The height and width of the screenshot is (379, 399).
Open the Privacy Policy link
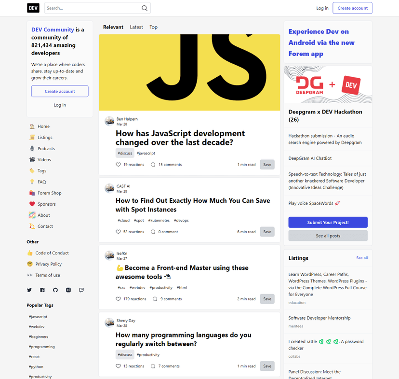tap(48, 264)
